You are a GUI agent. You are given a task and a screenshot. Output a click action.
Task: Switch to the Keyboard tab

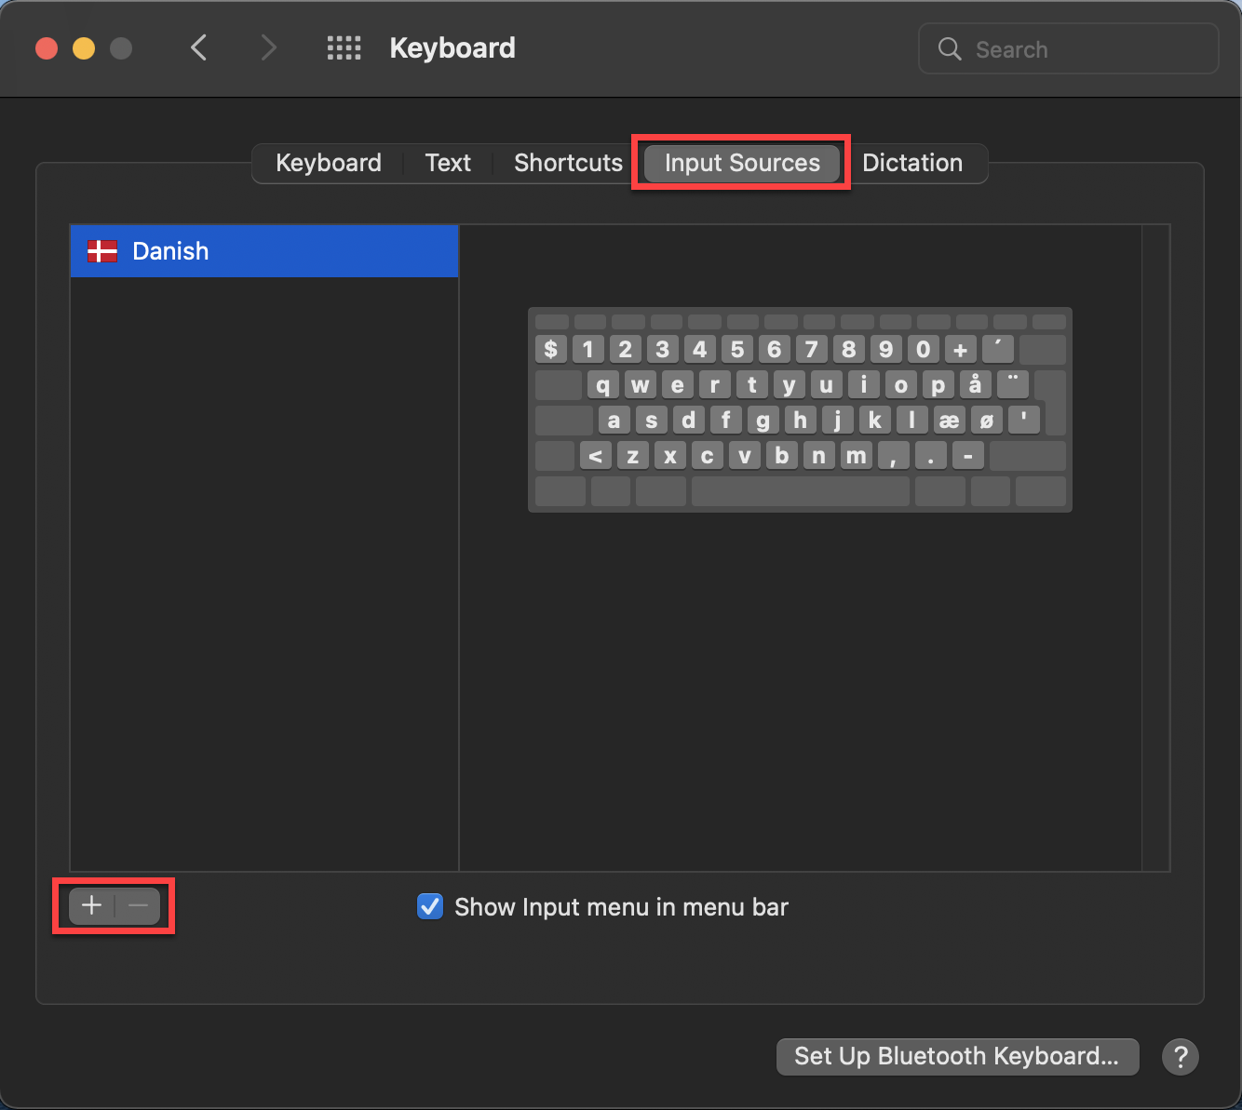pyautogui.click(x=329, y=163)
